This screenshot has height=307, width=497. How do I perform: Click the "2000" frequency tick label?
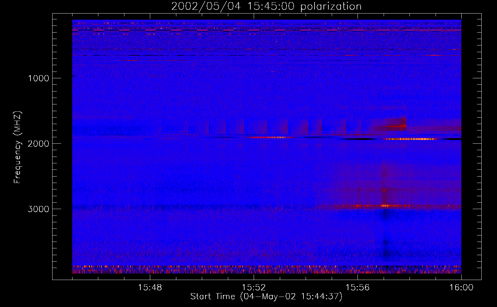(38, 144)
